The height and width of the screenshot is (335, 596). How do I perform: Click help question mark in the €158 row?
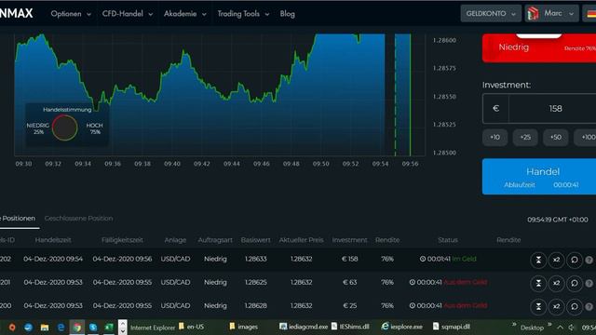[x=589, y=261]
